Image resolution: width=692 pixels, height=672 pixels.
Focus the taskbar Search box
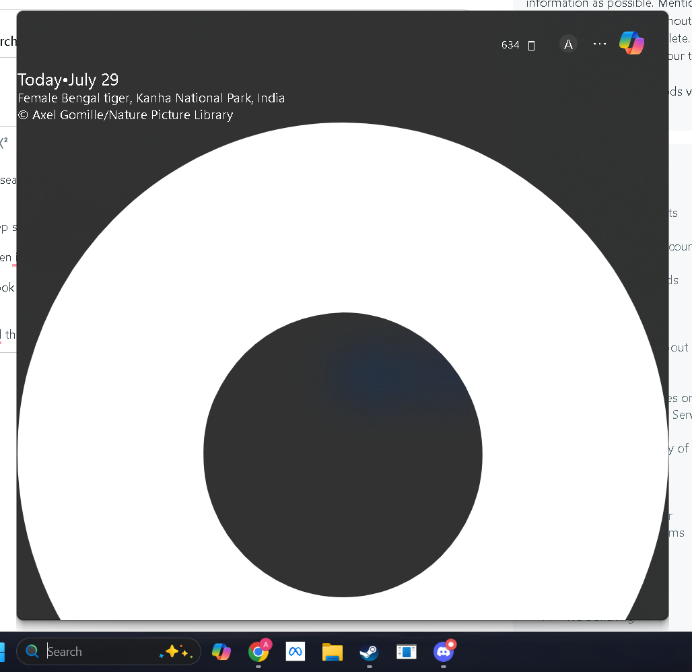(x=108, y=651)
